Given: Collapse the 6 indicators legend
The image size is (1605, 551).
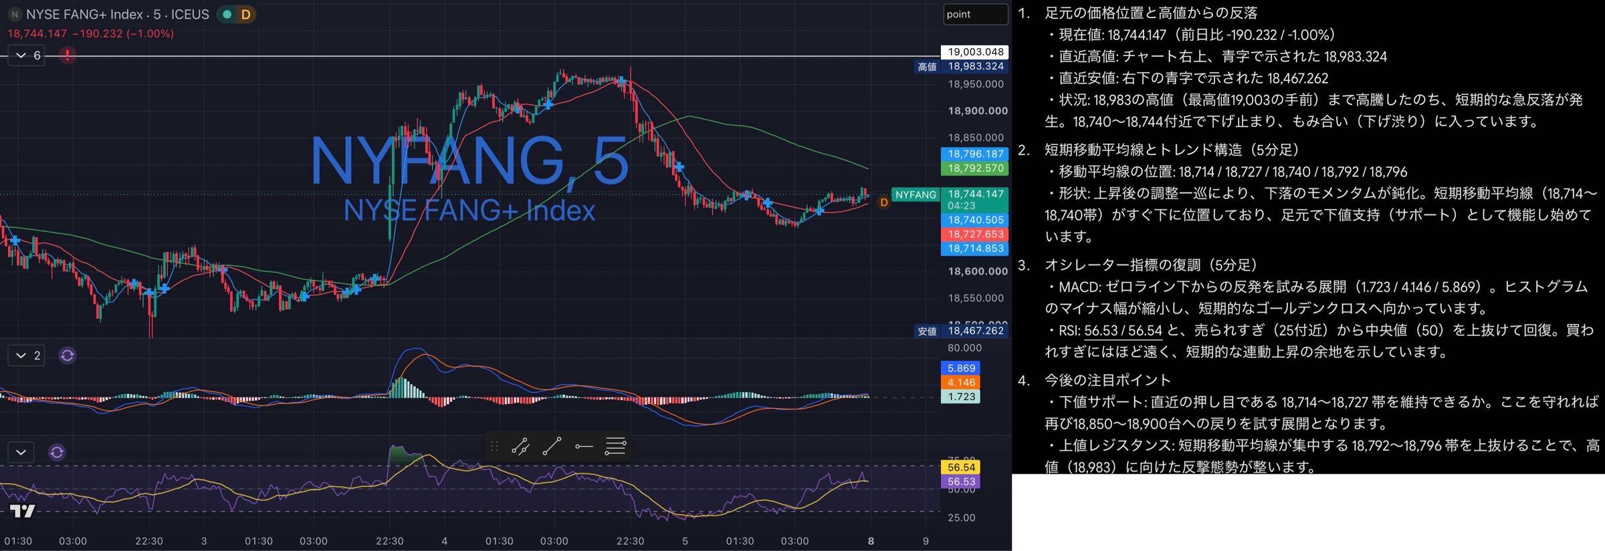Looking at the screenshot, I should tap(26, 55).
